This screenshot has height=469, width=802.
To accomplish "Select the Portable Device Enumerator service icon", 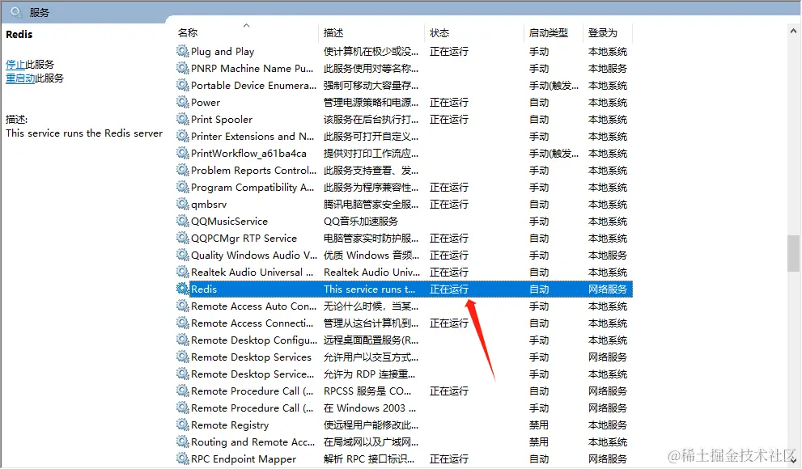I will tap(183, 85).
